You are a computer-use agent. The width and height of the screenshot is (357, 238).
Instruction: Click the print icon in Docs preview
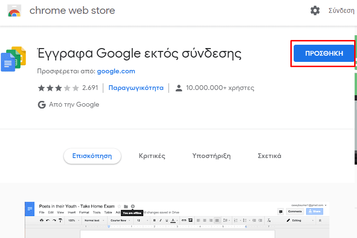coord(41,220)
